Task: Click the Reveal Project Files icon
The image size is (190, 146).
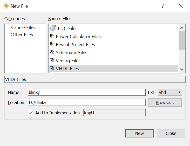Action: pos(52,44)
